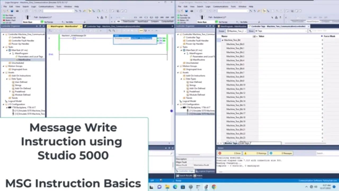The height and width of the screenshot is (191, 339).
Task: Click Save icon in Machine Two window toolbar
Action: (187, 11)
